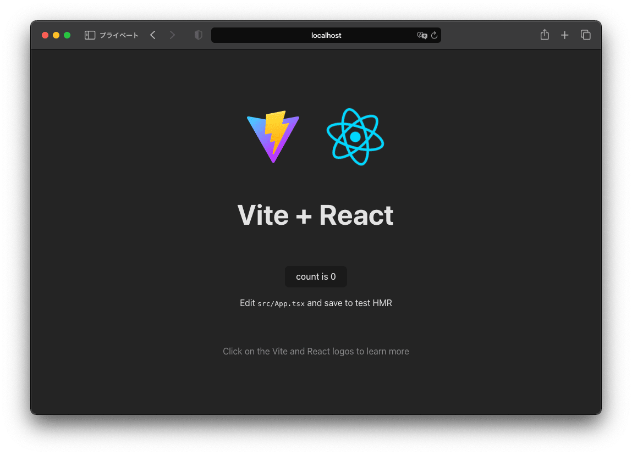Click the count is 0 button

316,276
